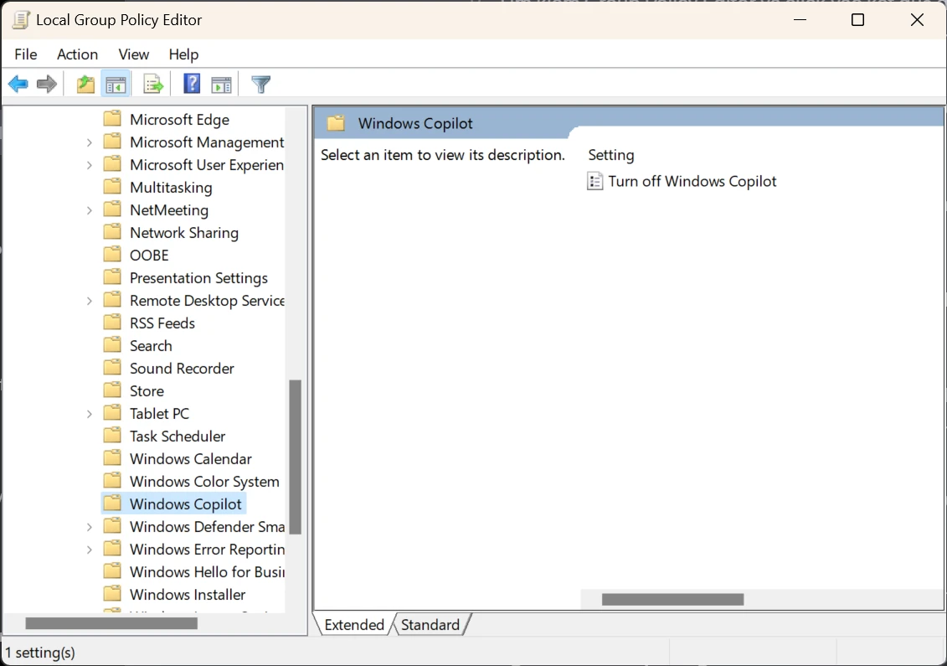Click the OOBE folder icon
Image resolution: width=947 pixels, height=666 pixels.
(112, 254)
